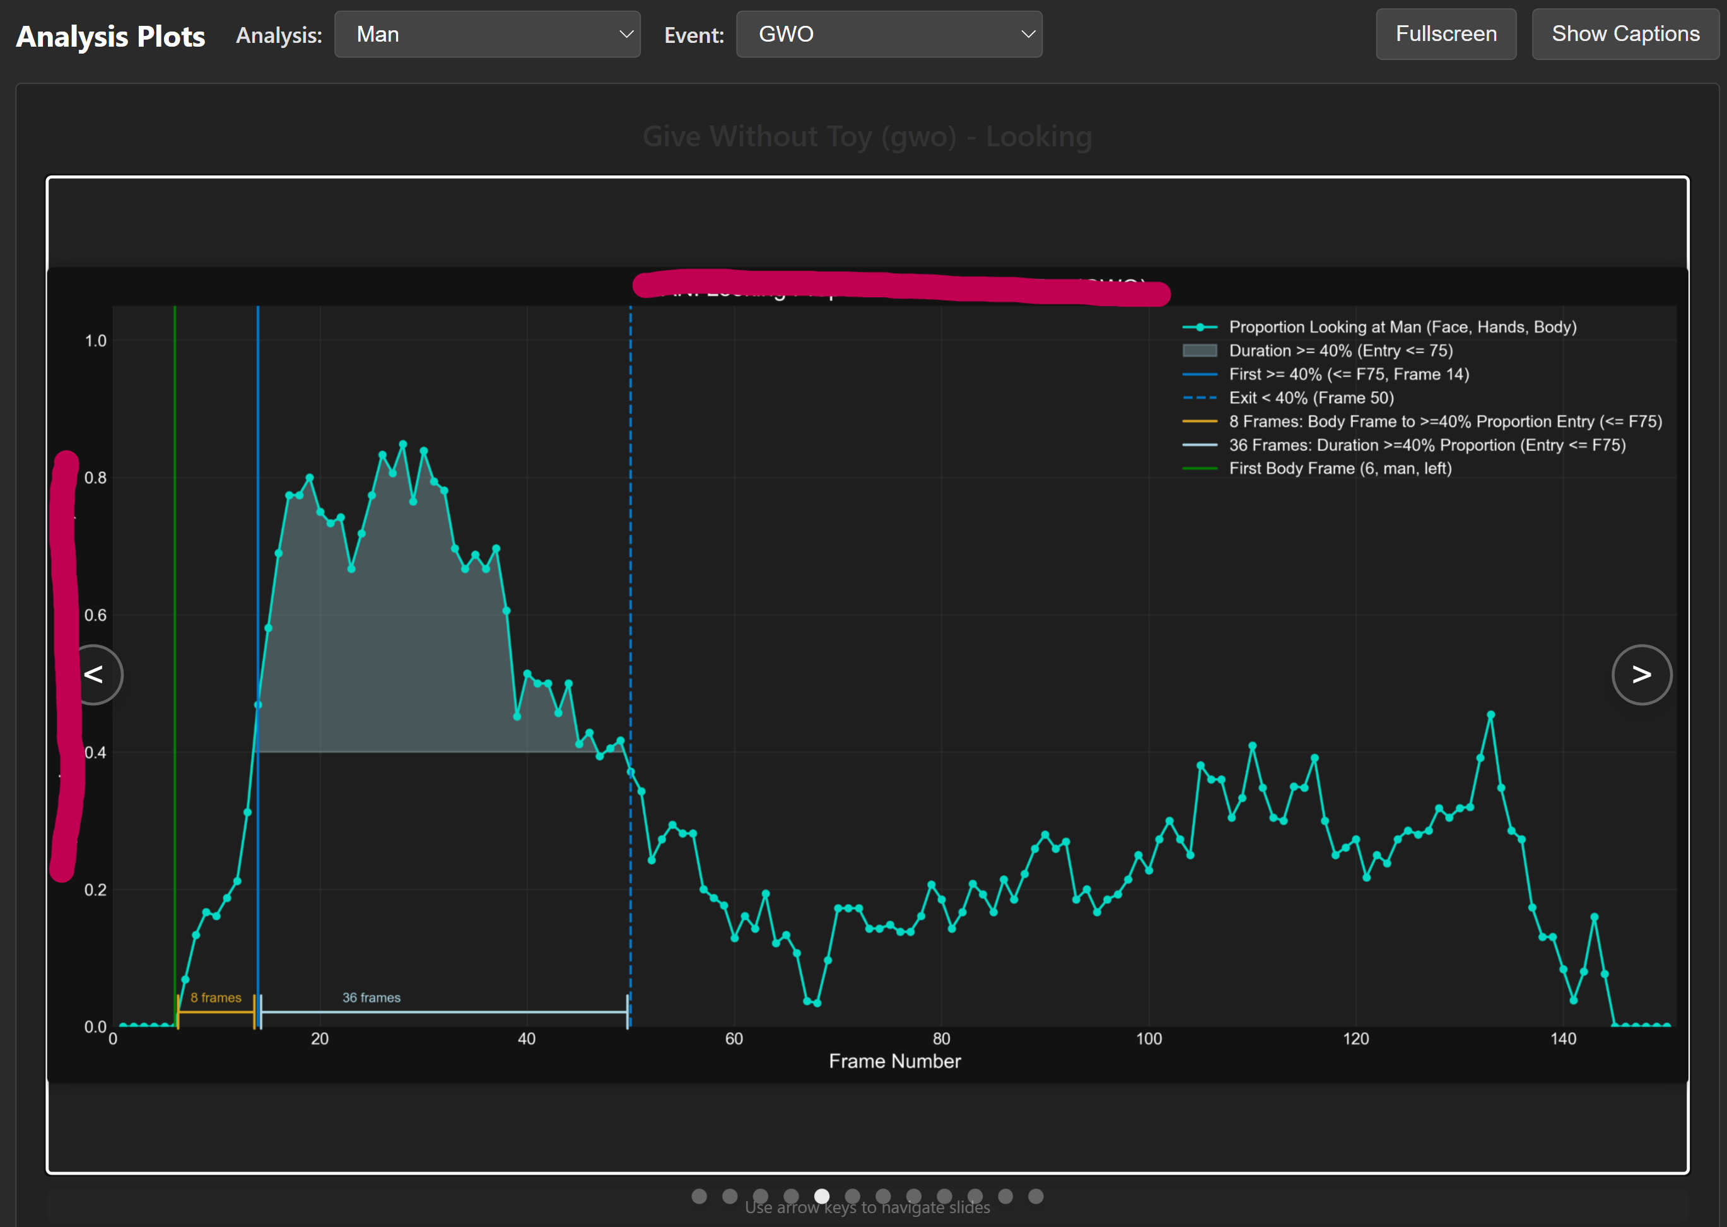The width and height of the screenshot is (1727, 1227).
Task: Select the third slide indicator dot
Action: tap(761, 1196)
